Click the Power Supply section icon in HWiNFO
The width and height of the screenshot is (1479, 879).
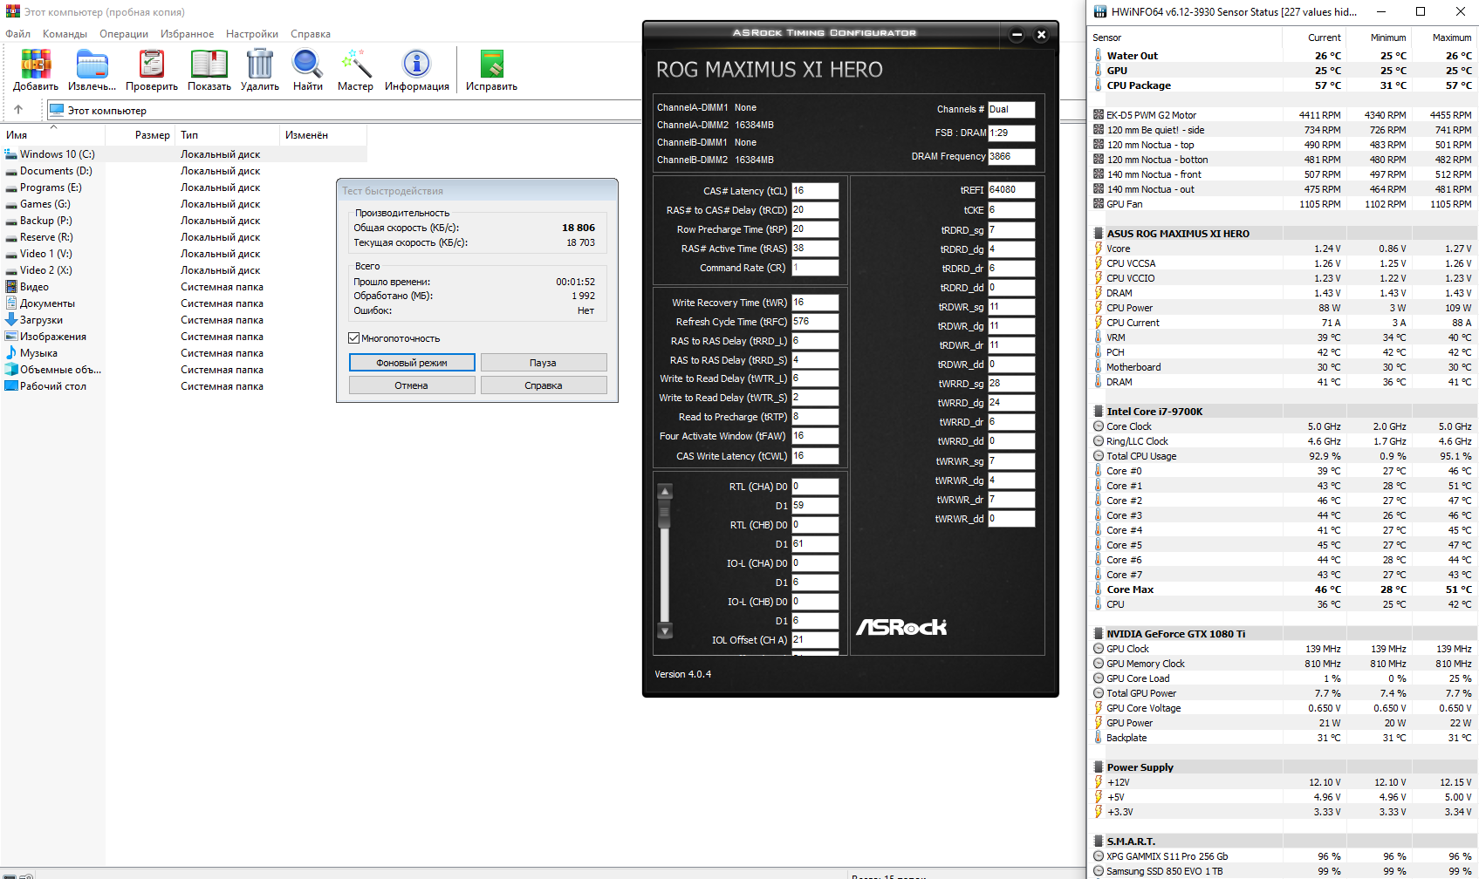1099,767
